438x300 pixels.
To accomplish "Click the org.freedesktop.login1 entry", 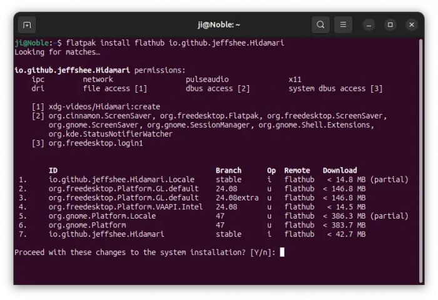I will click(x=96, y=143).
